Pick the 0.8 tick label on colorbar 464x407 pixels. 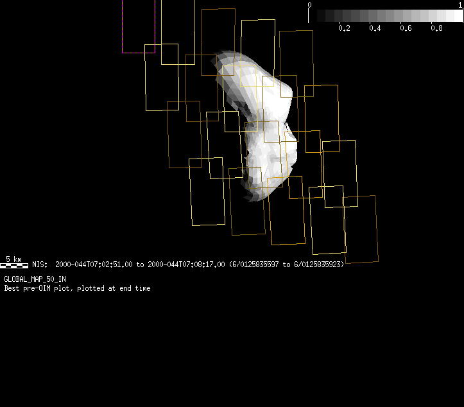pyautogui.click(x=436, y=28)
